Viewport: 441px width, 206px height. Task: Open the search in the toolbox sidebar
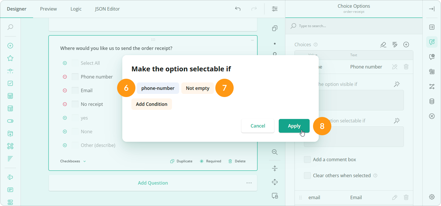10,27
